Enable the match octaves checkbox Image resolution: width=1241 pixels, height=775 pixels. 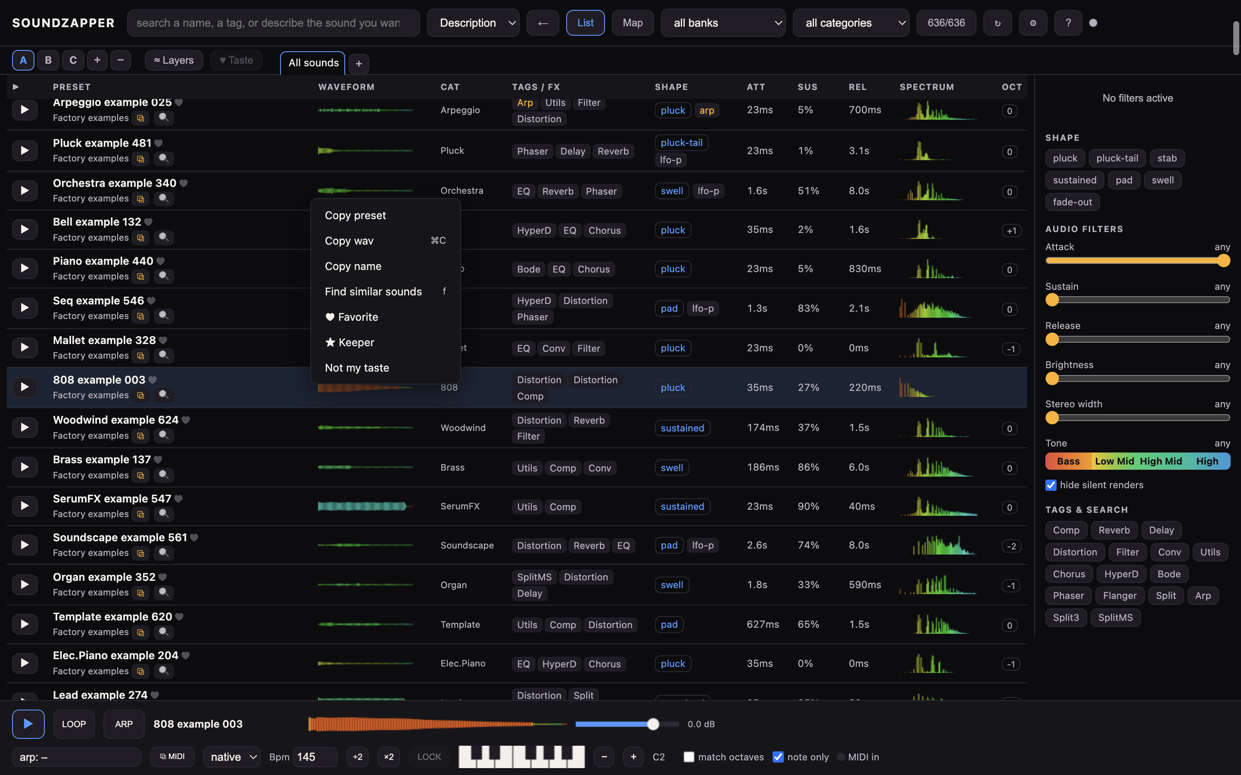pyautogui.click(x=689, y=757)
